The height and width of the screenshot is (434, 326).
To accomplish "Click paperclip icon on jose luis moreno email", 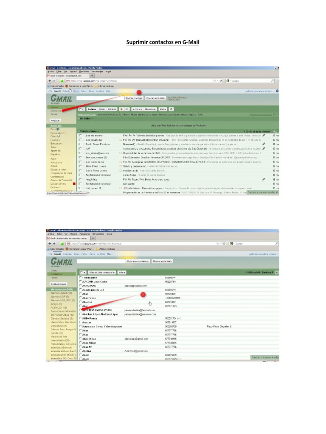I will 263,136.
